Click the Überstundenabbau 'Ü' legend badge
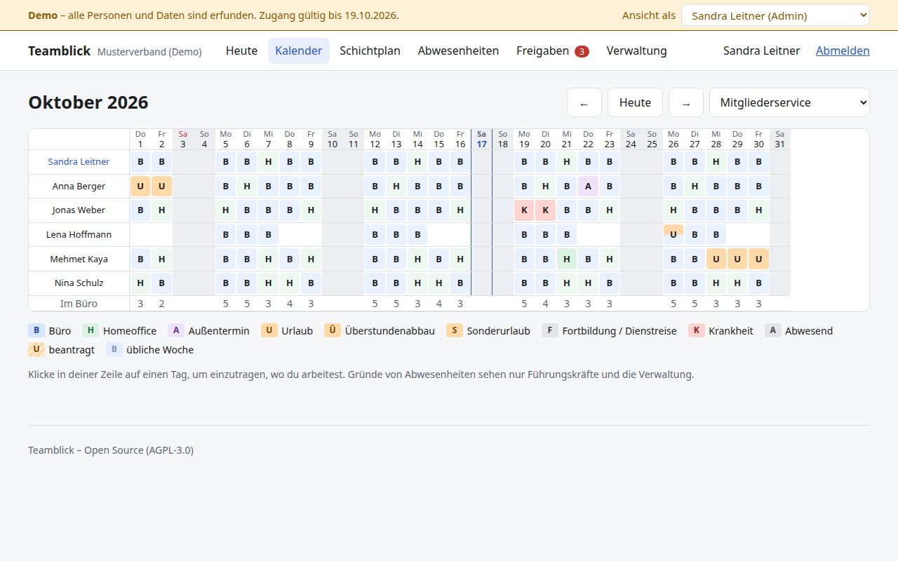Image resolution: width=898 pixels, height=561 pixels. click(333, 330)
